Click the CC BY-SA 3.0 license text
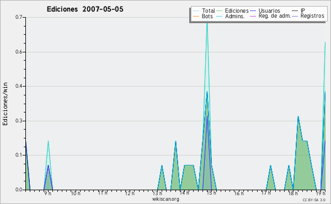Viewport: 331px width, 204px height. tap(314, 200)
